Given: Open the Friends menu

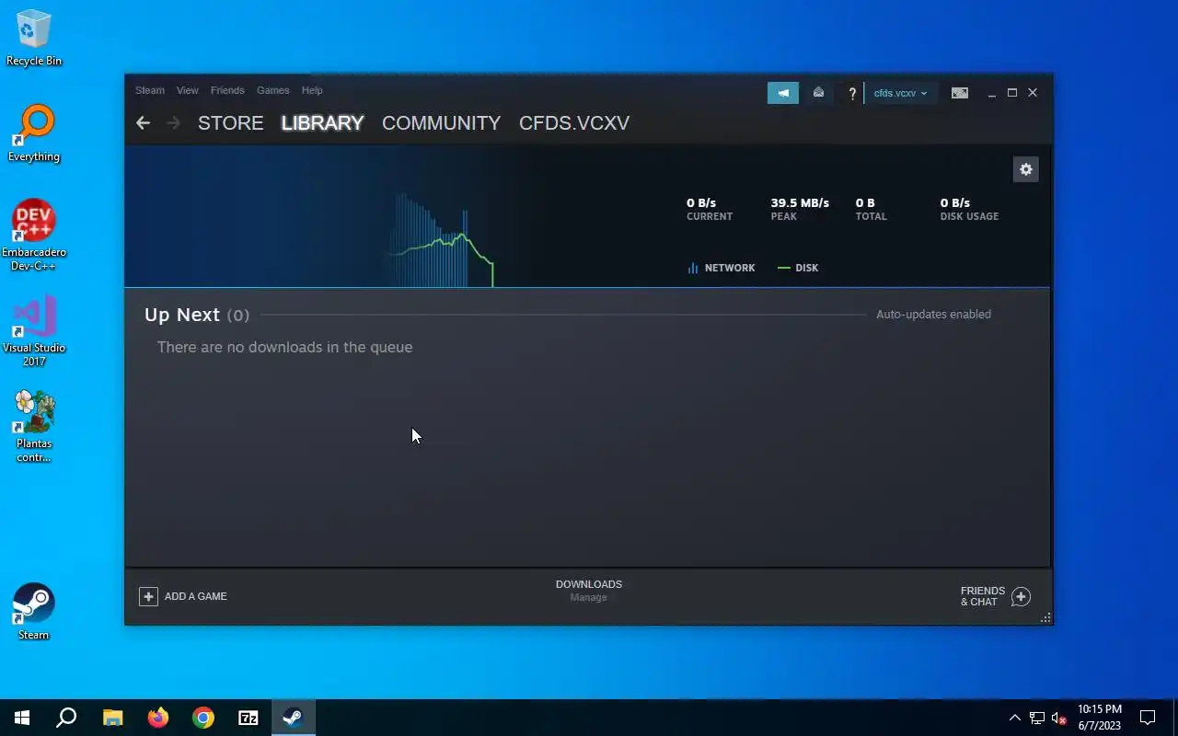Looking at the screenshot, I should [x=227, y=90].
